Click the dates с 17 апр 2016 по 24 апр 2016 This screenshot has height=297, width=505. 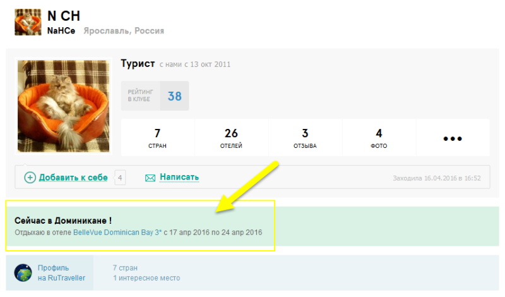click(x=213, y=233)
